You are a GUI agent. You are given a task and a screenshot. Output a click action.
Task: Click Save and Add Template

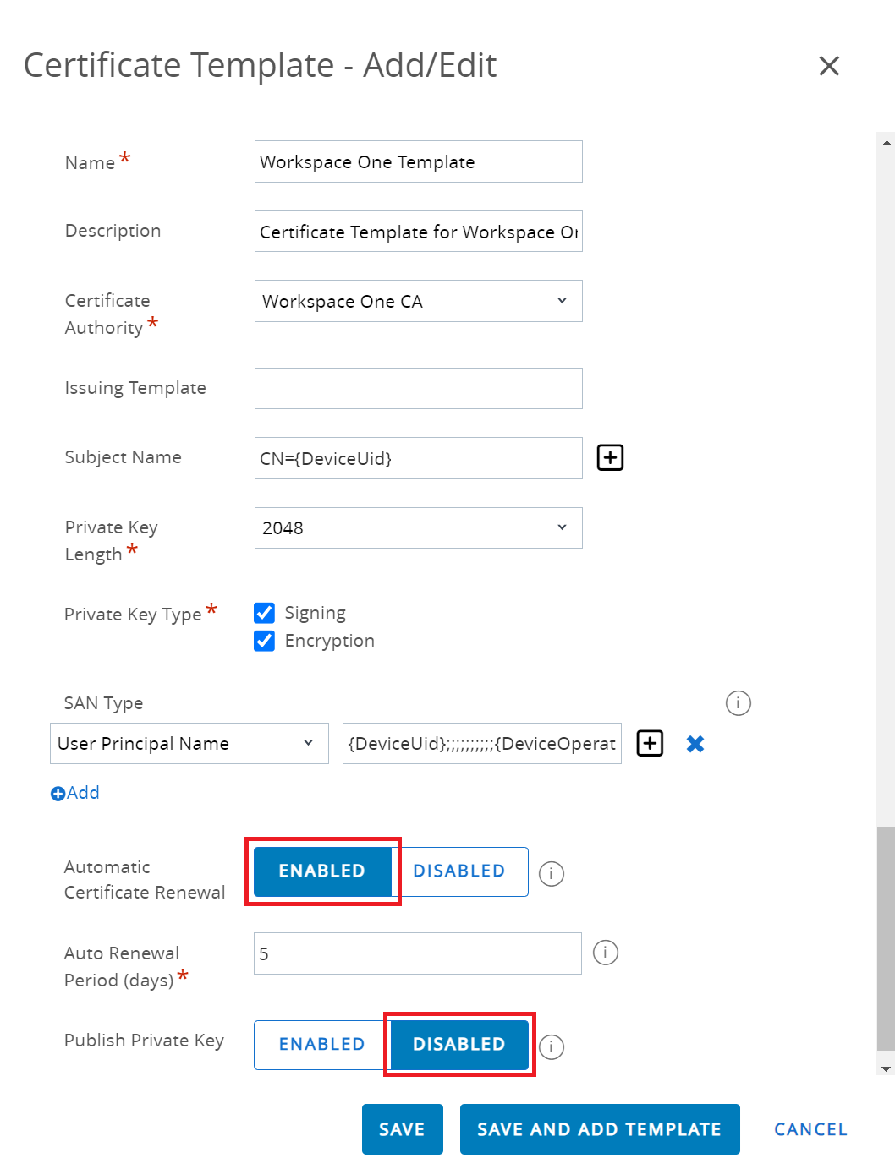[x=599, y=1129]
